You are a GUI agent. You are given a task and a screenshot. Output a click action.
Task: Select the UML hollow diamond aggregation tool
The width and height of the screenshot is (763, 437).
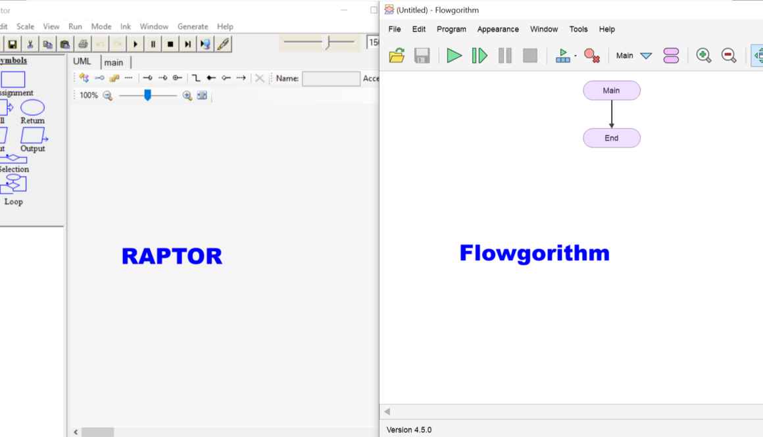[x=226, y=78]
